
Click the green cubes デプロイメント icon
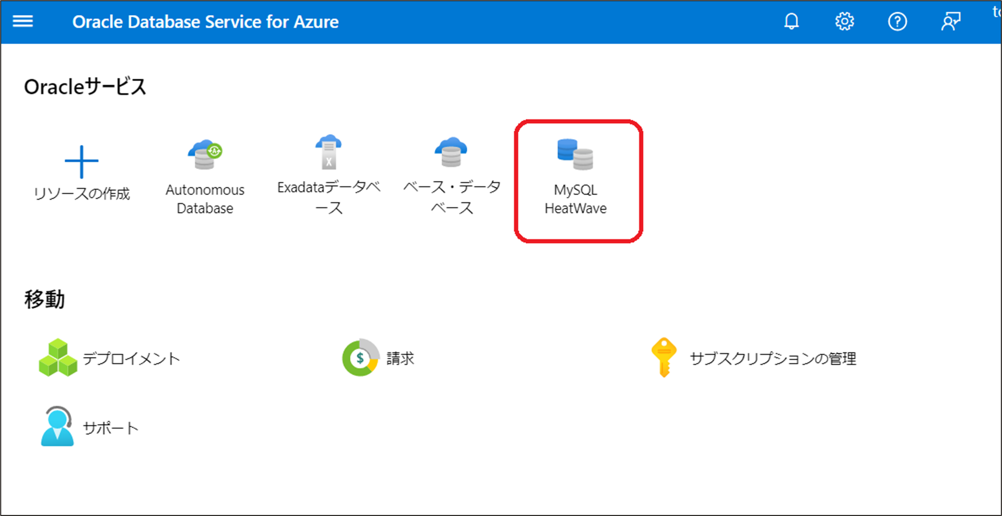[x=58, y=358]
